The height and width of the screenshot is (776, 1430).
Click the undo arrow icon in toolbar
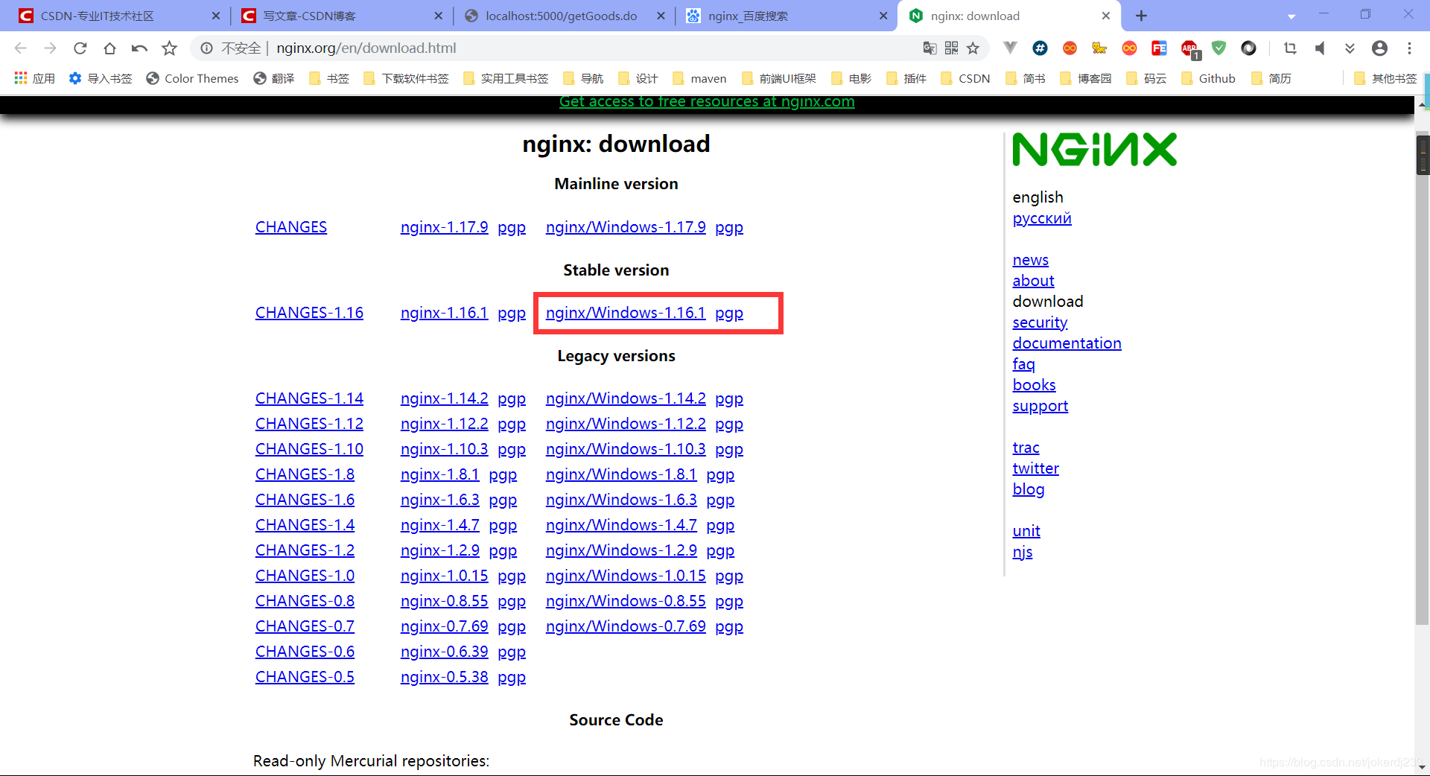tap(139, 48)
